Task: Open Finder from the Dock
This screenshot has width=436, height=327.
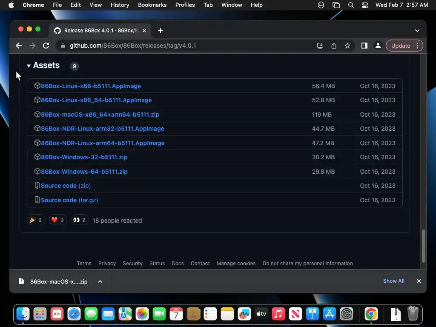Action: coord(23,314)
